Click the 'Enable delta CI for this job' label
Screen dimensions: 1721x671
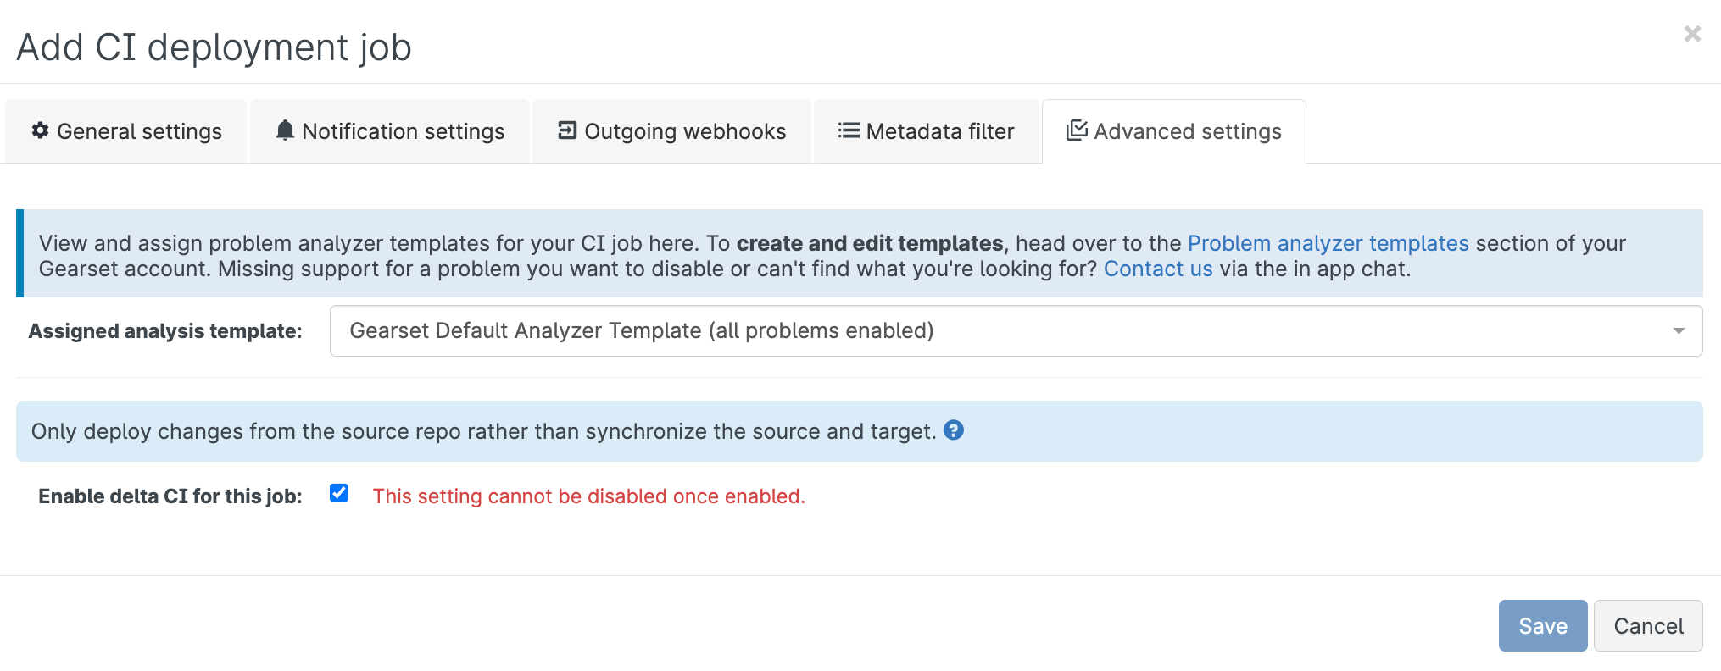click(x=170, y=496)
